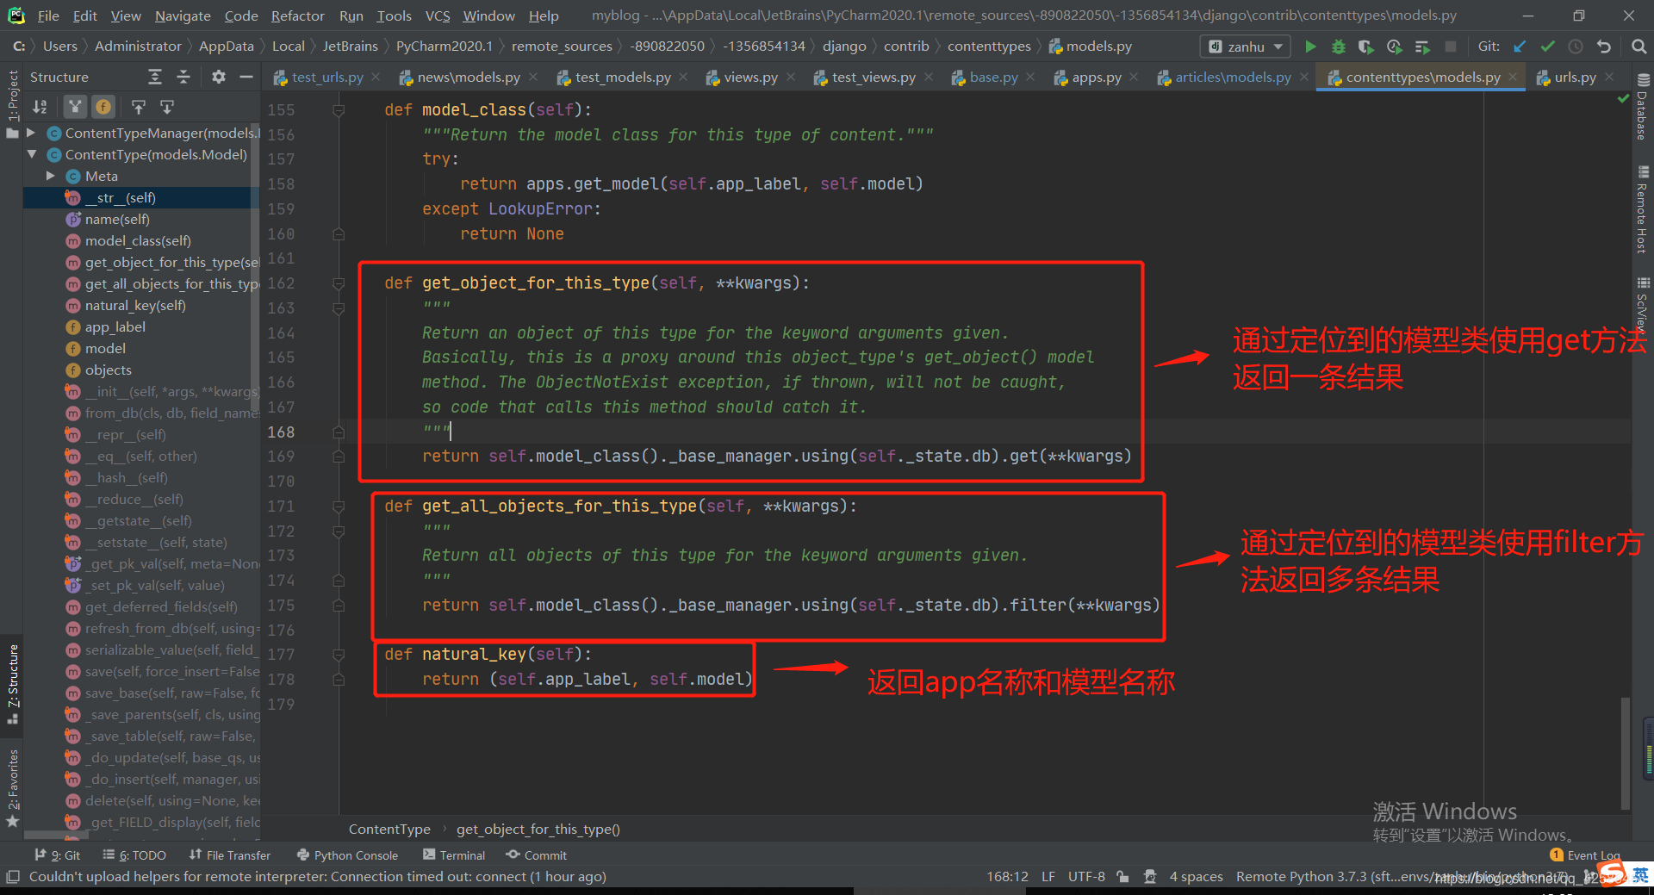Run with coverage icon

(1366, 47)
